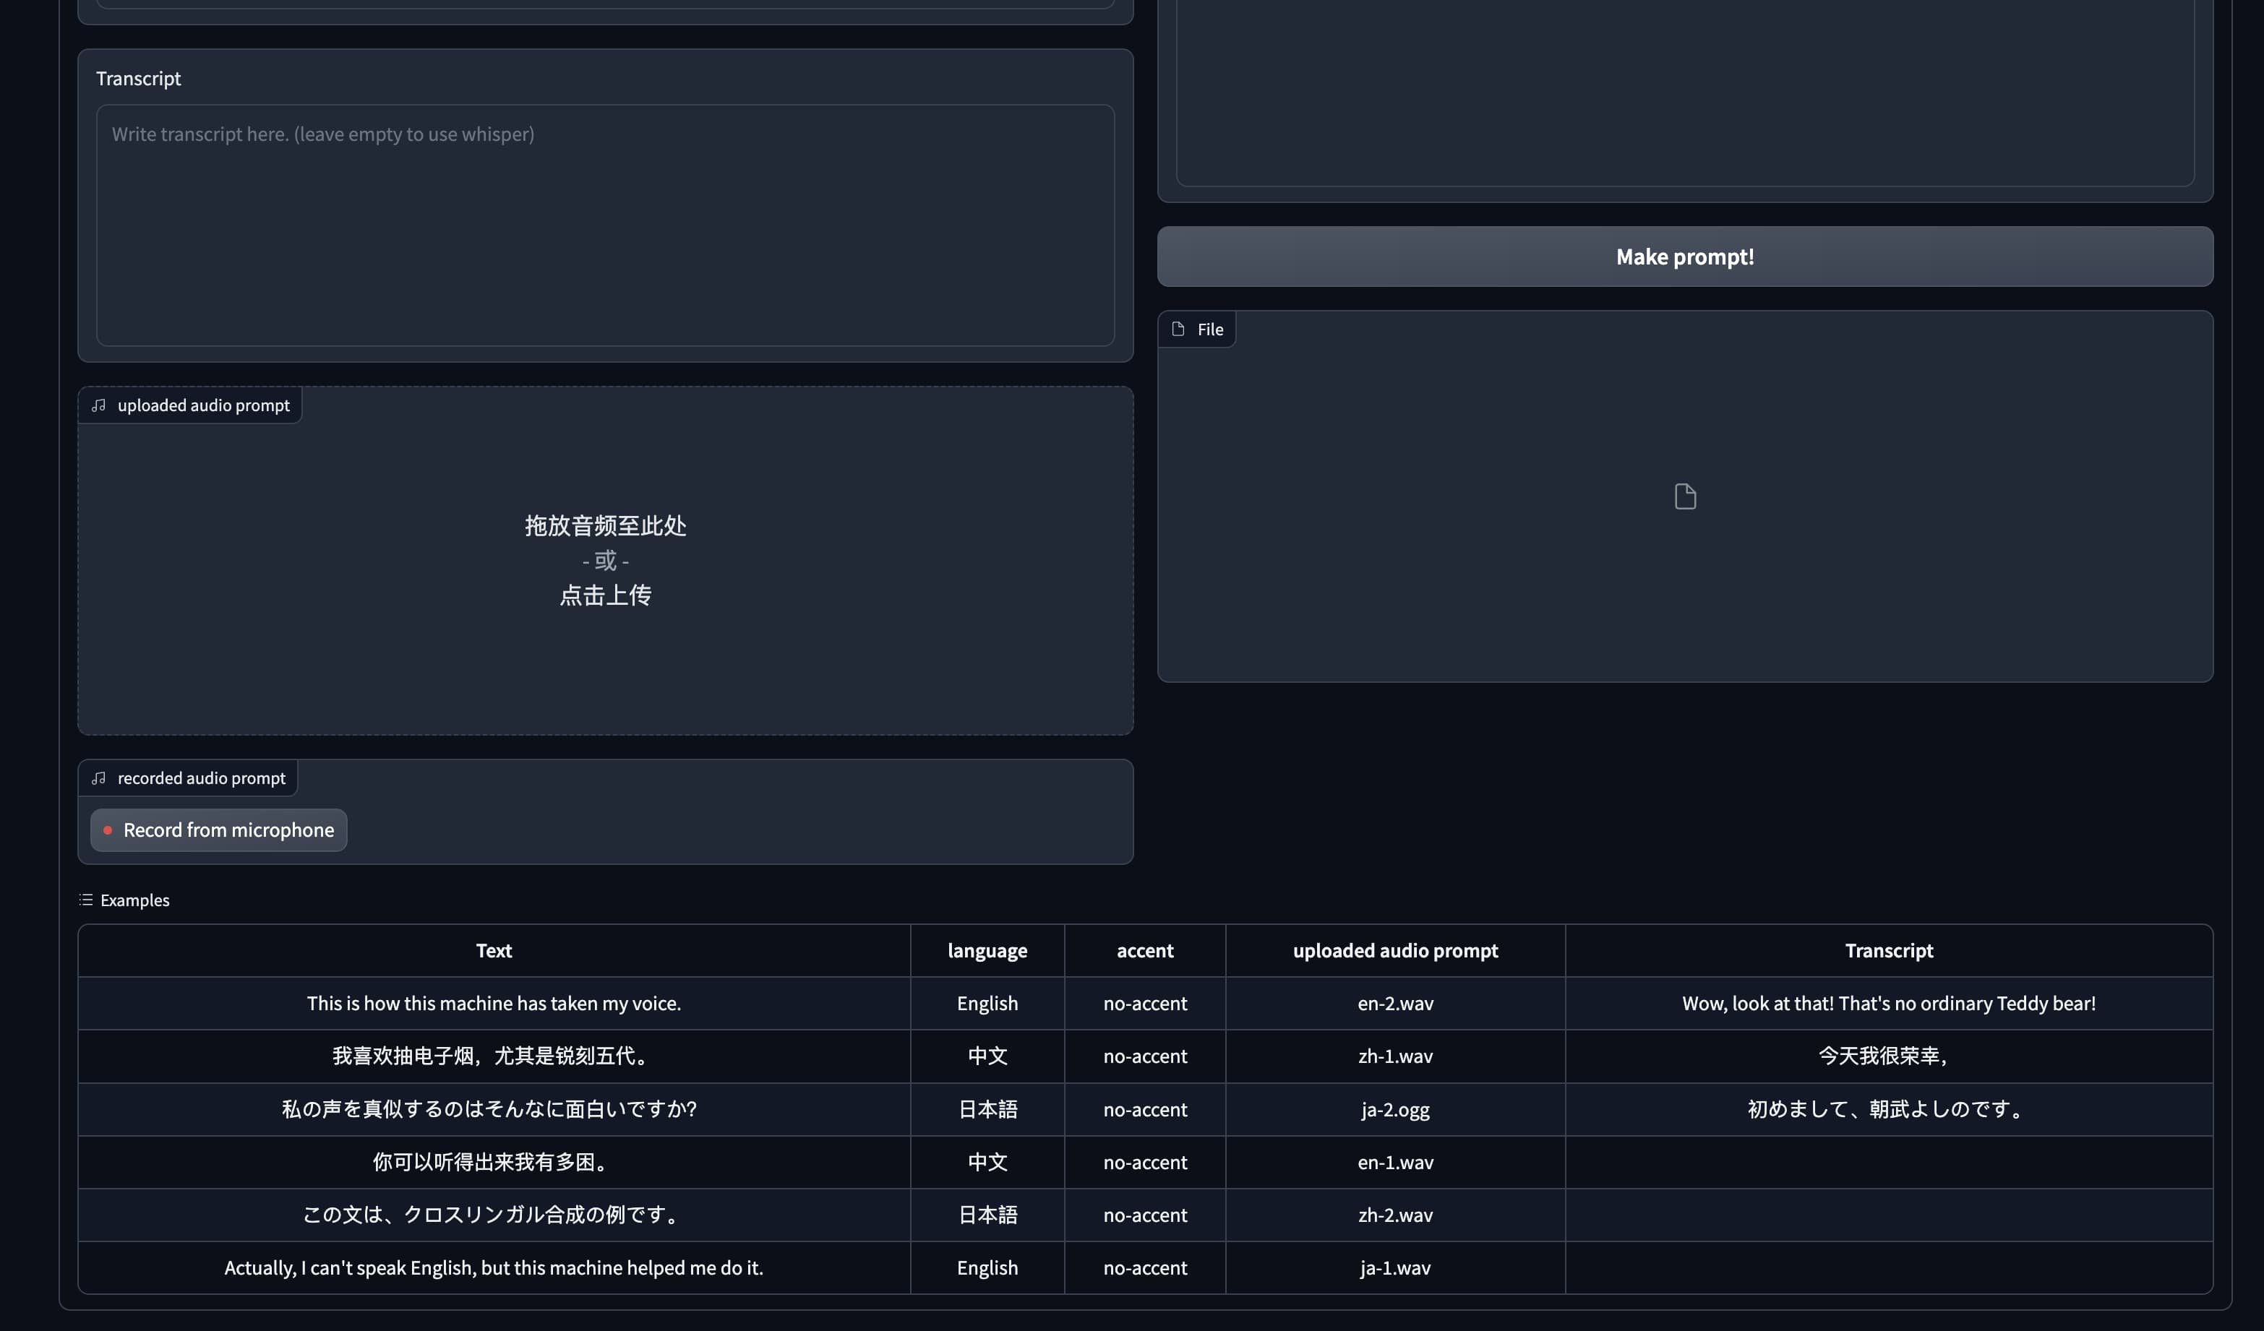
Task: Click the 点击上传 upload text
Action: 604,595
